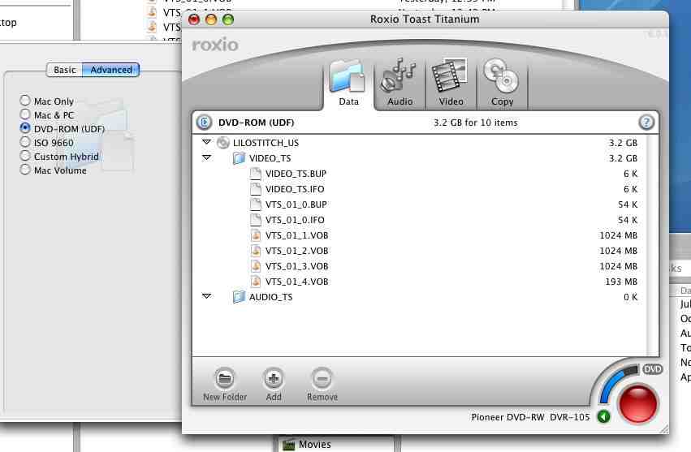Image resolution: width=691 pixels, height=452 pixels.
Task: Click the DVD media type badge
Action: coord(652,369)
